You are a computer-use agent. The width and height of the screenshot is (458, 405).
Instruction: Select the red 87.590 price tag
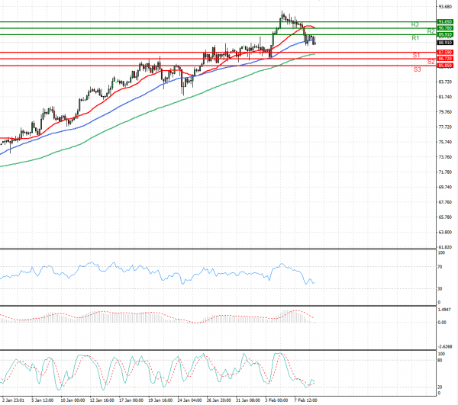click(x=445, y=53)
